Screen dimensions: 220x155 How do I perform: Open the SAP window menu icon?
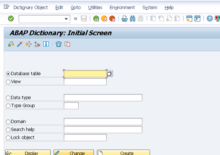click(7, 7)
